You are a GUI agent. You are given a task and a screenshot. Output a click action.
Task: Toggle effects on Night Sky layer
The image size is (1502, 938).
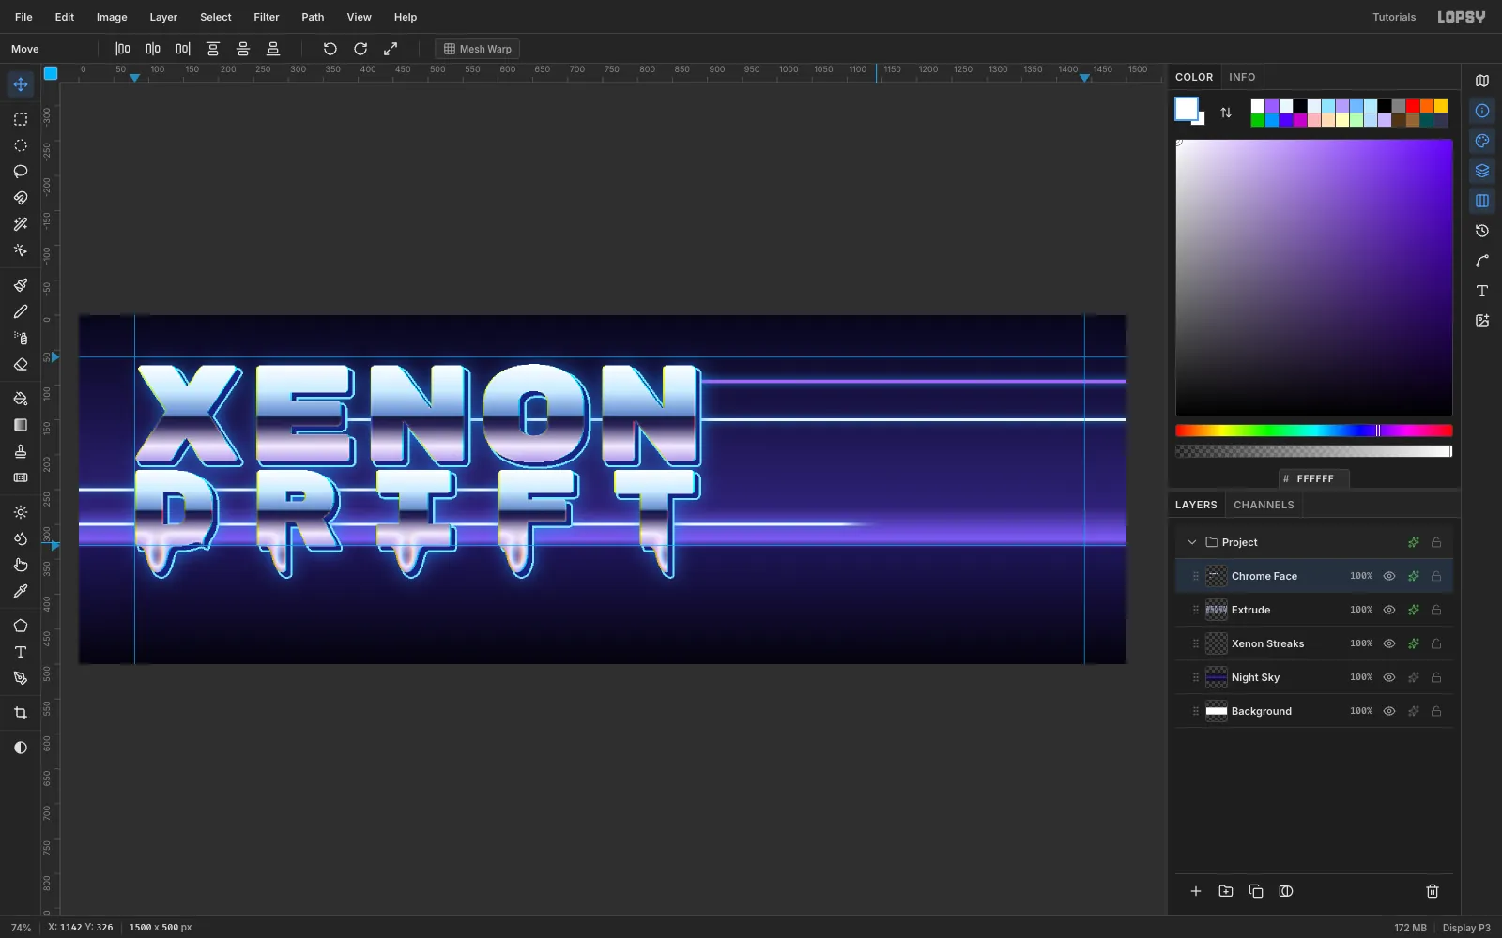tap(1414, 677)
